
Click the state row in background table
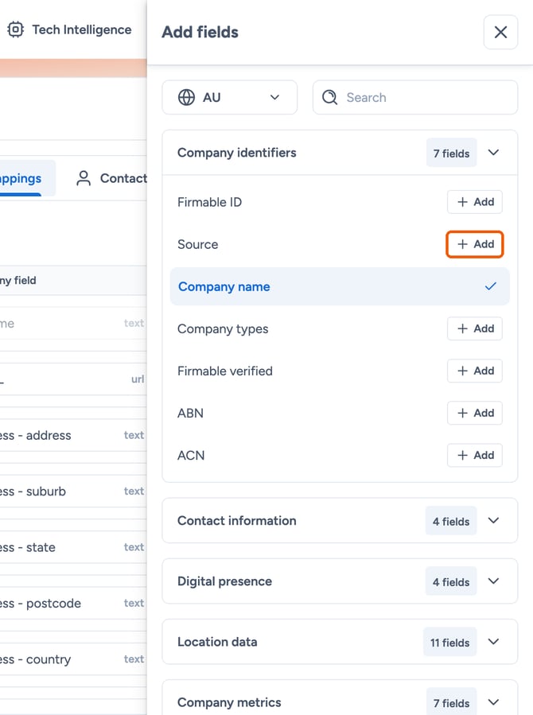[x=73, y=547]
